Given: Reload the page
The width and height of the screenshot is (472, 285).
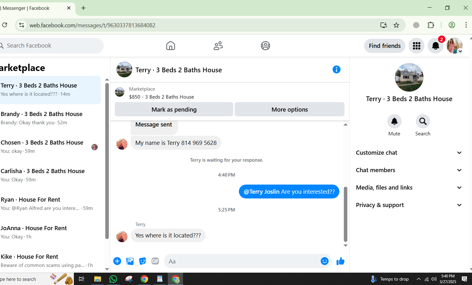Looking at the screenshot, I should click(5, 25).
